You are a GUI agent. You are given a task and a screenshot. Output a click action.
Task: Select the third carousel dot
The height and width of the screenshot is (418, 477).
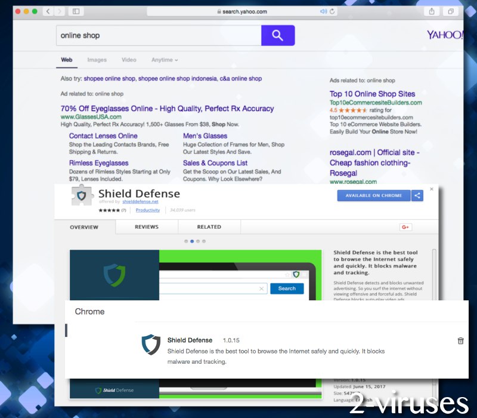[x=198, y=241]
